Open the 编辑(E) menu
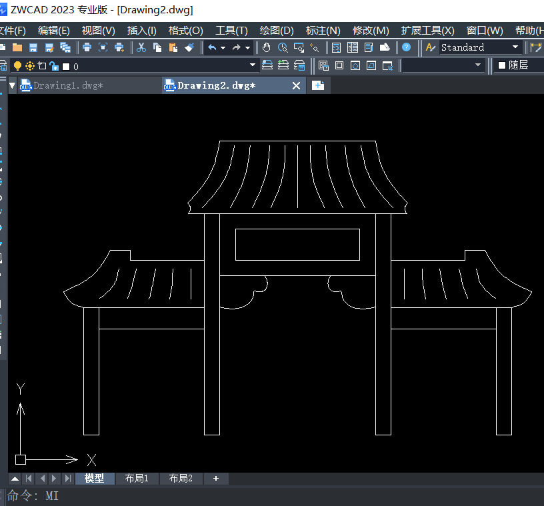 pos(54,31)
